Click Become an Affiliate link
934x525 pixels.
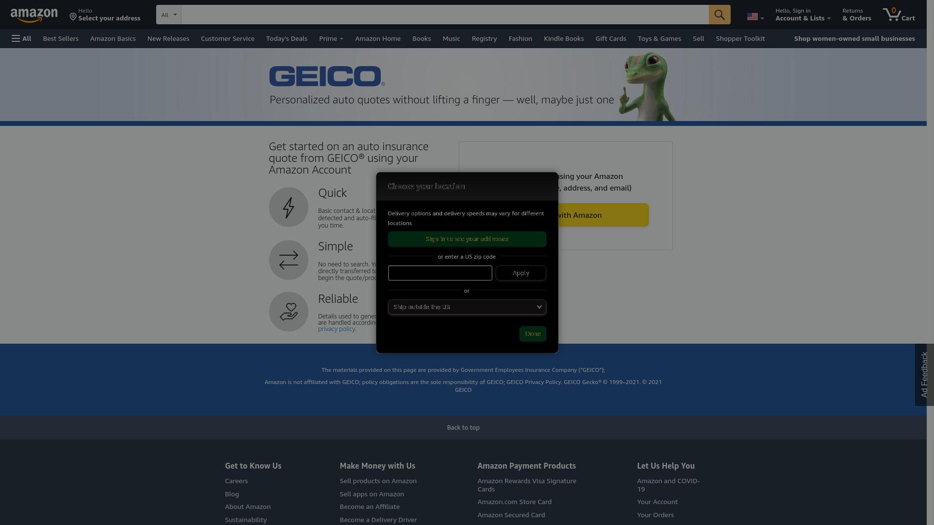[370, 507]
